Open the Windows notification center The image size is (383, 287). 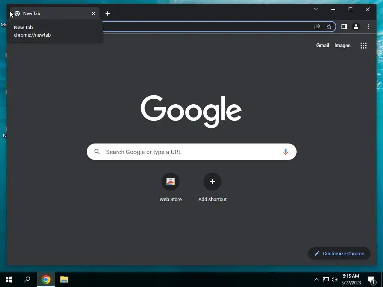point(371,280)
